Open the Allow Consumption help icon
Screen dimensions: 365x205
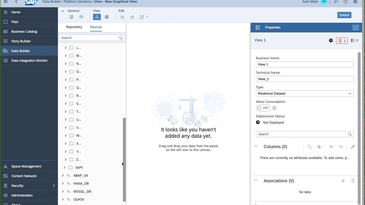click(274, 108)
